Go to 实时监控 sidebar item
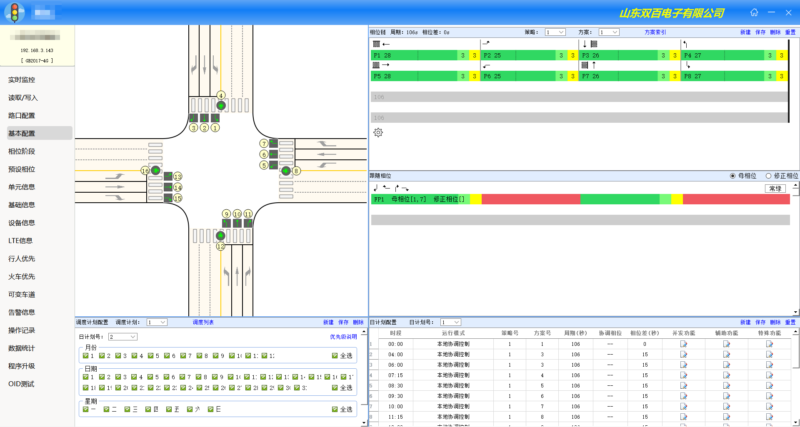The image size is (800, 427). click(22, 80)
